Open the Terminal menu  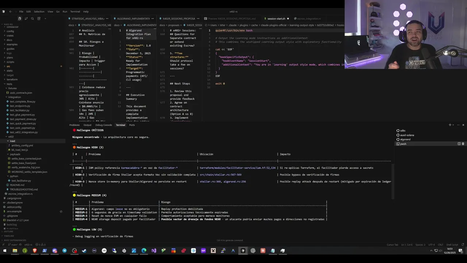point(75,11)
